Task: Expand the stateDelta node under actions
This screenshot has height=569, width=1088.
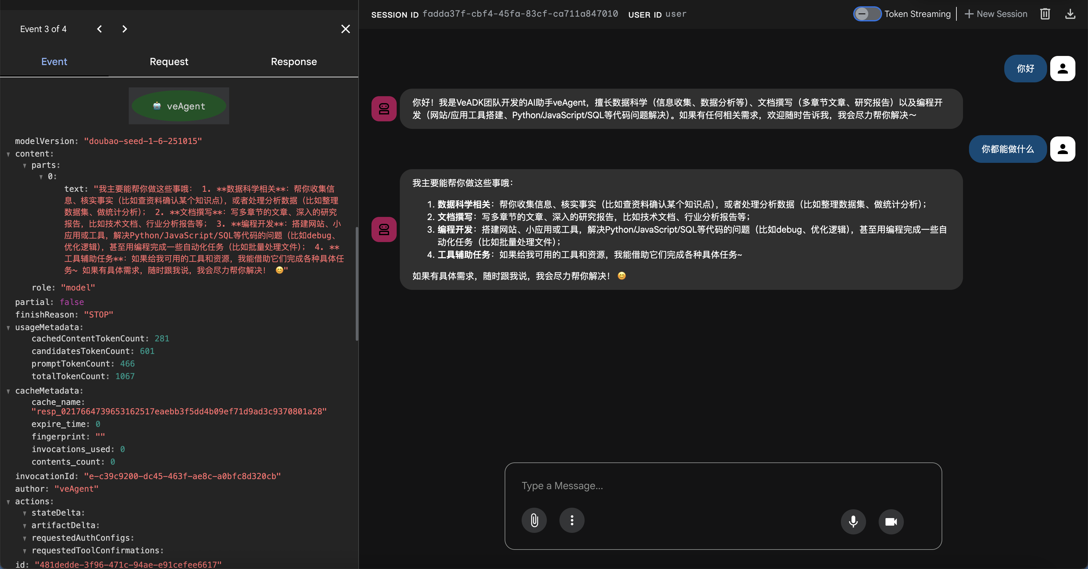Action: (x=25, y=513)
